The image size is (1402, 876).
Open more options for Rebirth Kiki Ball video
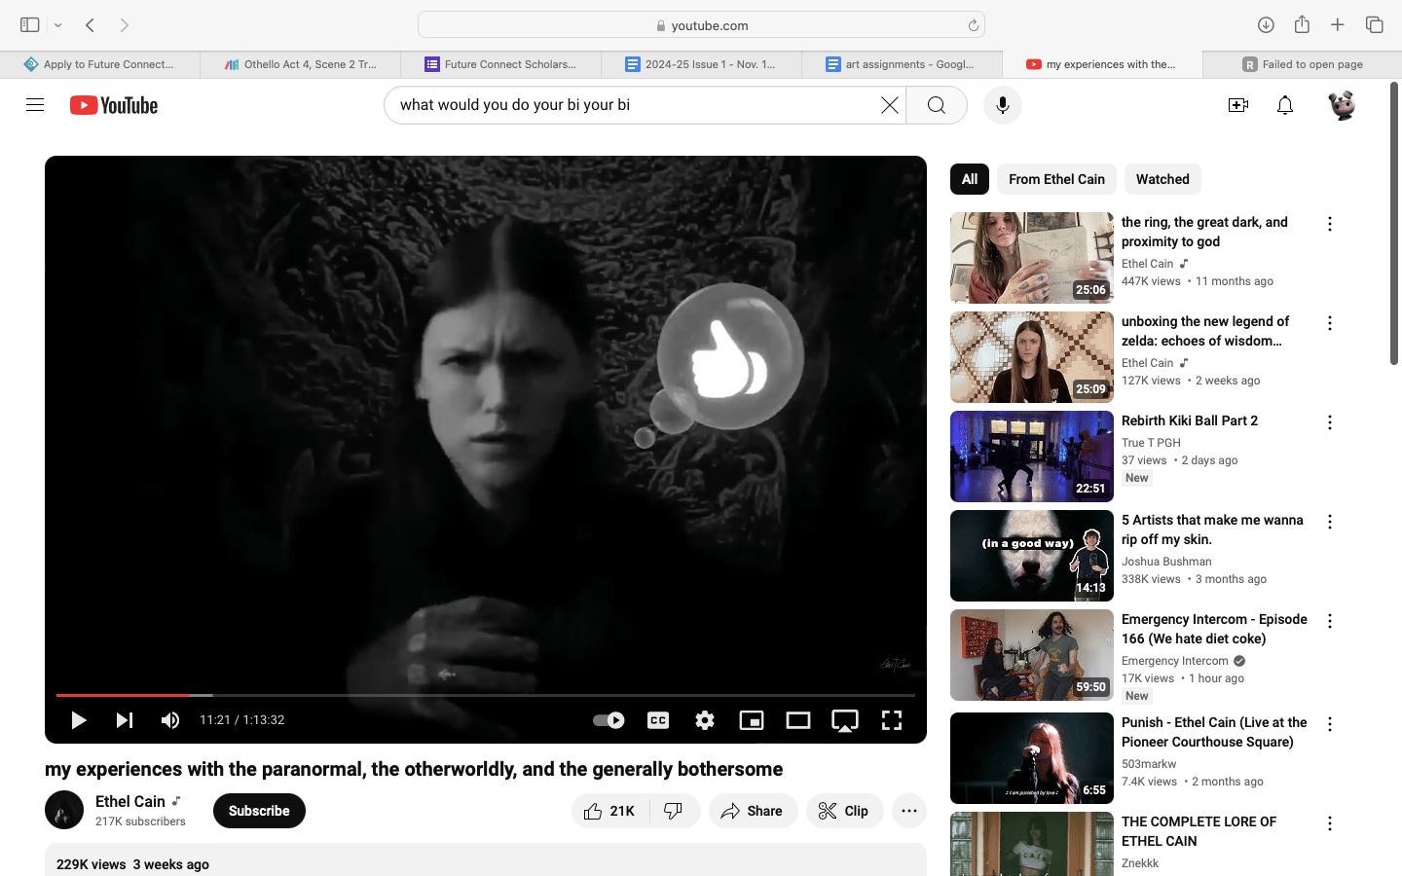(x=1330, y=422)
